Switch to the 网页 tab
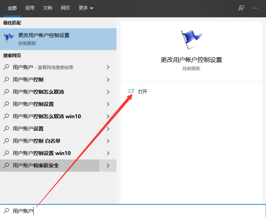The width and height of the screenshot is (266, 217). (65, 8)
